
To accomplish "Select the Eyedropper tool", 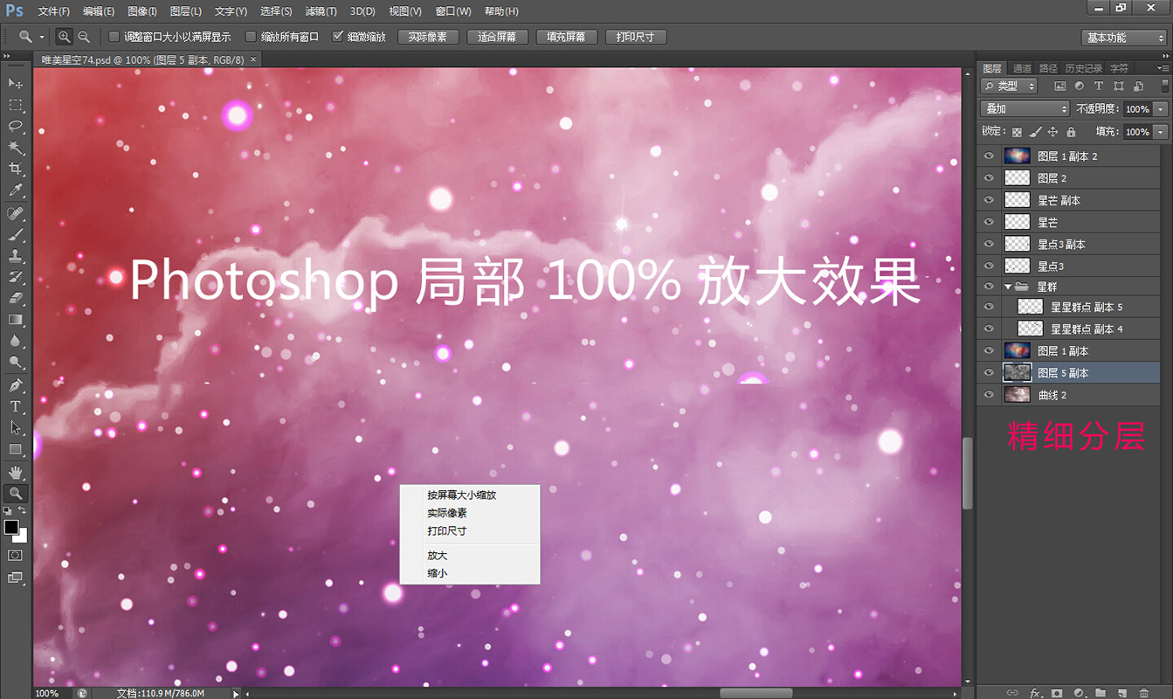I will tap(16, 190).
